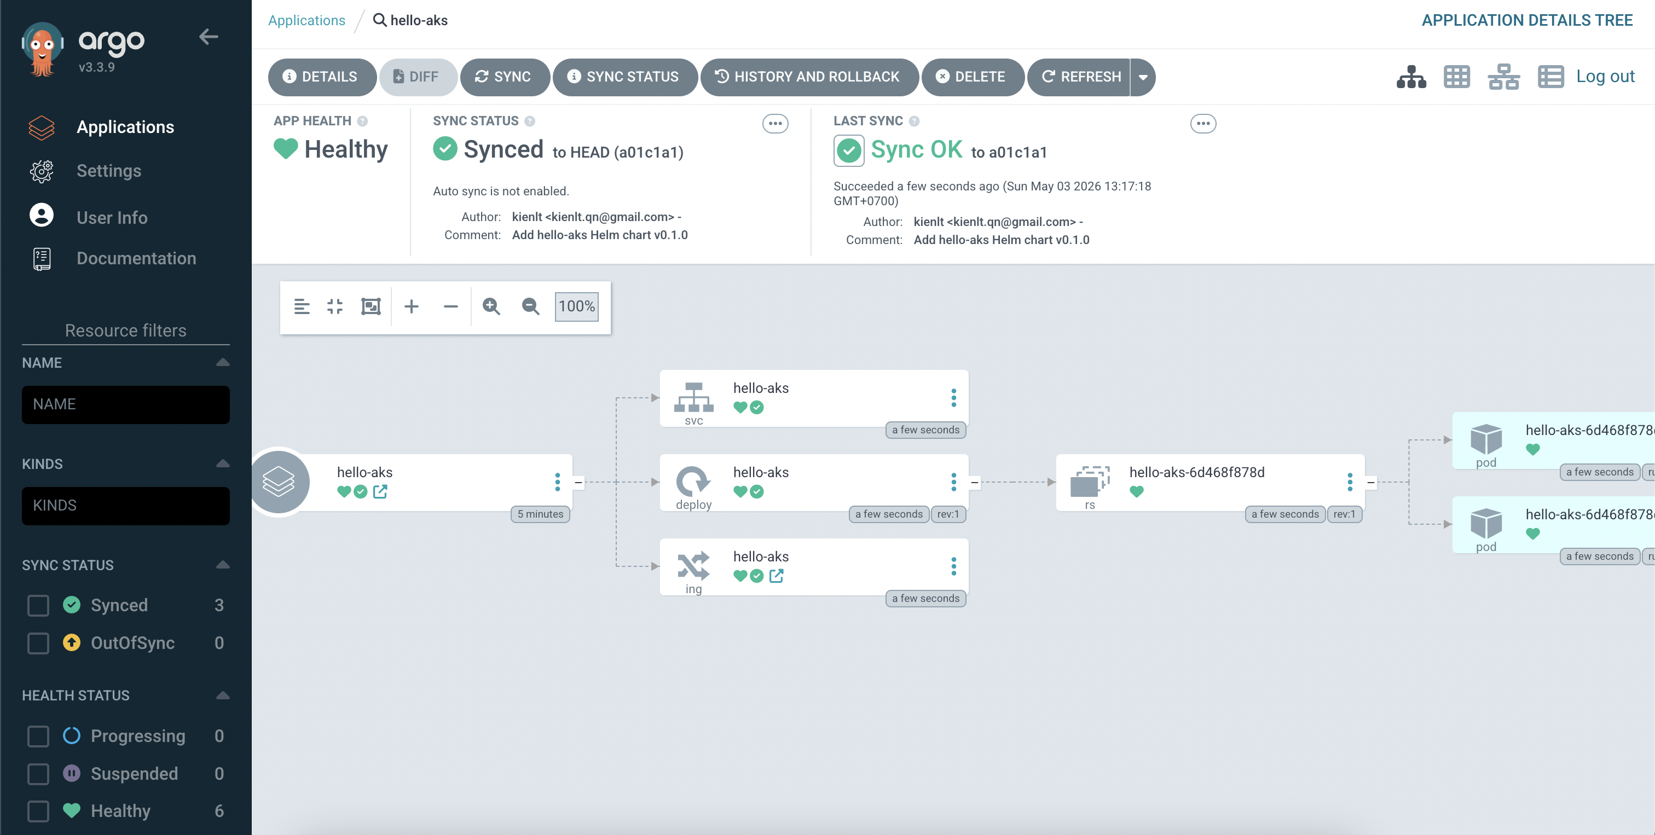Screen dimensions: 1655x835
Task: Collapse the NAME filter section
Action: [x=222, y=362]
